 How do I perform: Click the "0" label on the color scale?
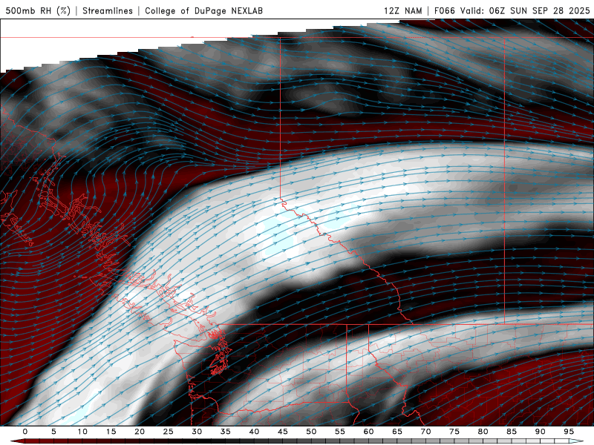[x=25, y=432]
